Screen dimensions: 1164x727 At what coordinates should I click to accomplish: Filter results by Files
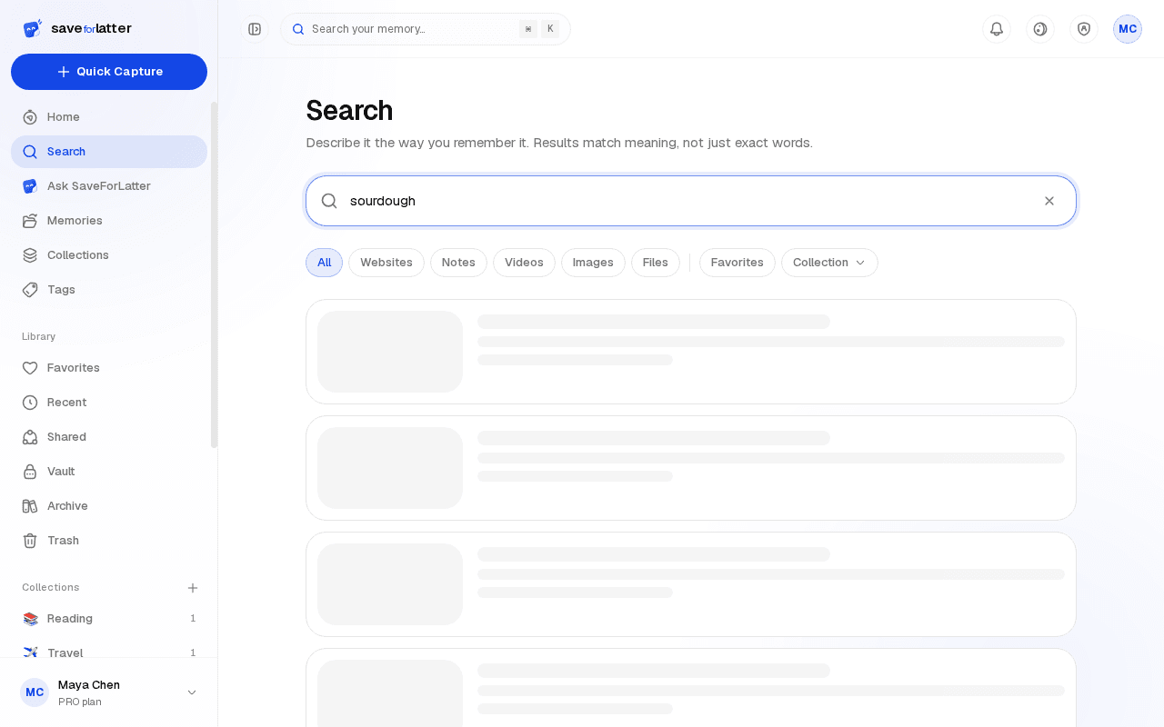point(656,263)
